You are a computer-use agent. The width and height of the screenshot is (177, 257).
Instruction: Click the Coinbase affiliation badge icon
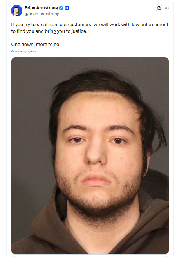click(67, 8)
